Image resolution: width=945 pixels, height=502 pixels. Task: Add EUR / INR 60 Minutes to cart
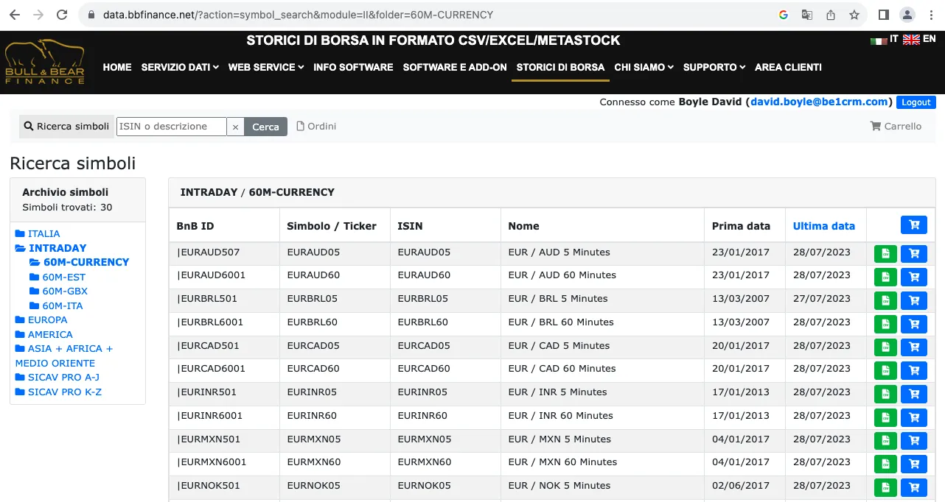[914, 417]
